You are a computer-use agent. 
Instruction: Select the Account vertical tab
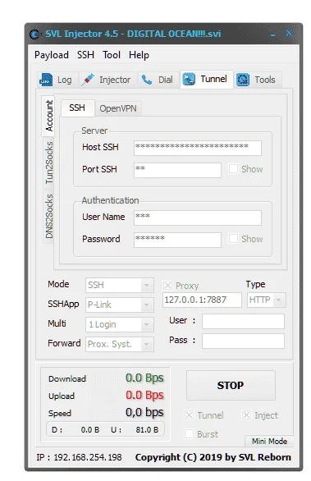tap(48, 116)
